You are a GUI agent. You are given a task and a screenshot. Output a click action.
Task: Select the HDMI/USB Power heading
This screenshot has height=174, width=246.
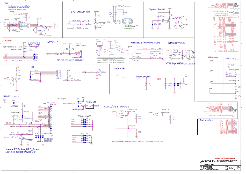(x=116, y=106)
